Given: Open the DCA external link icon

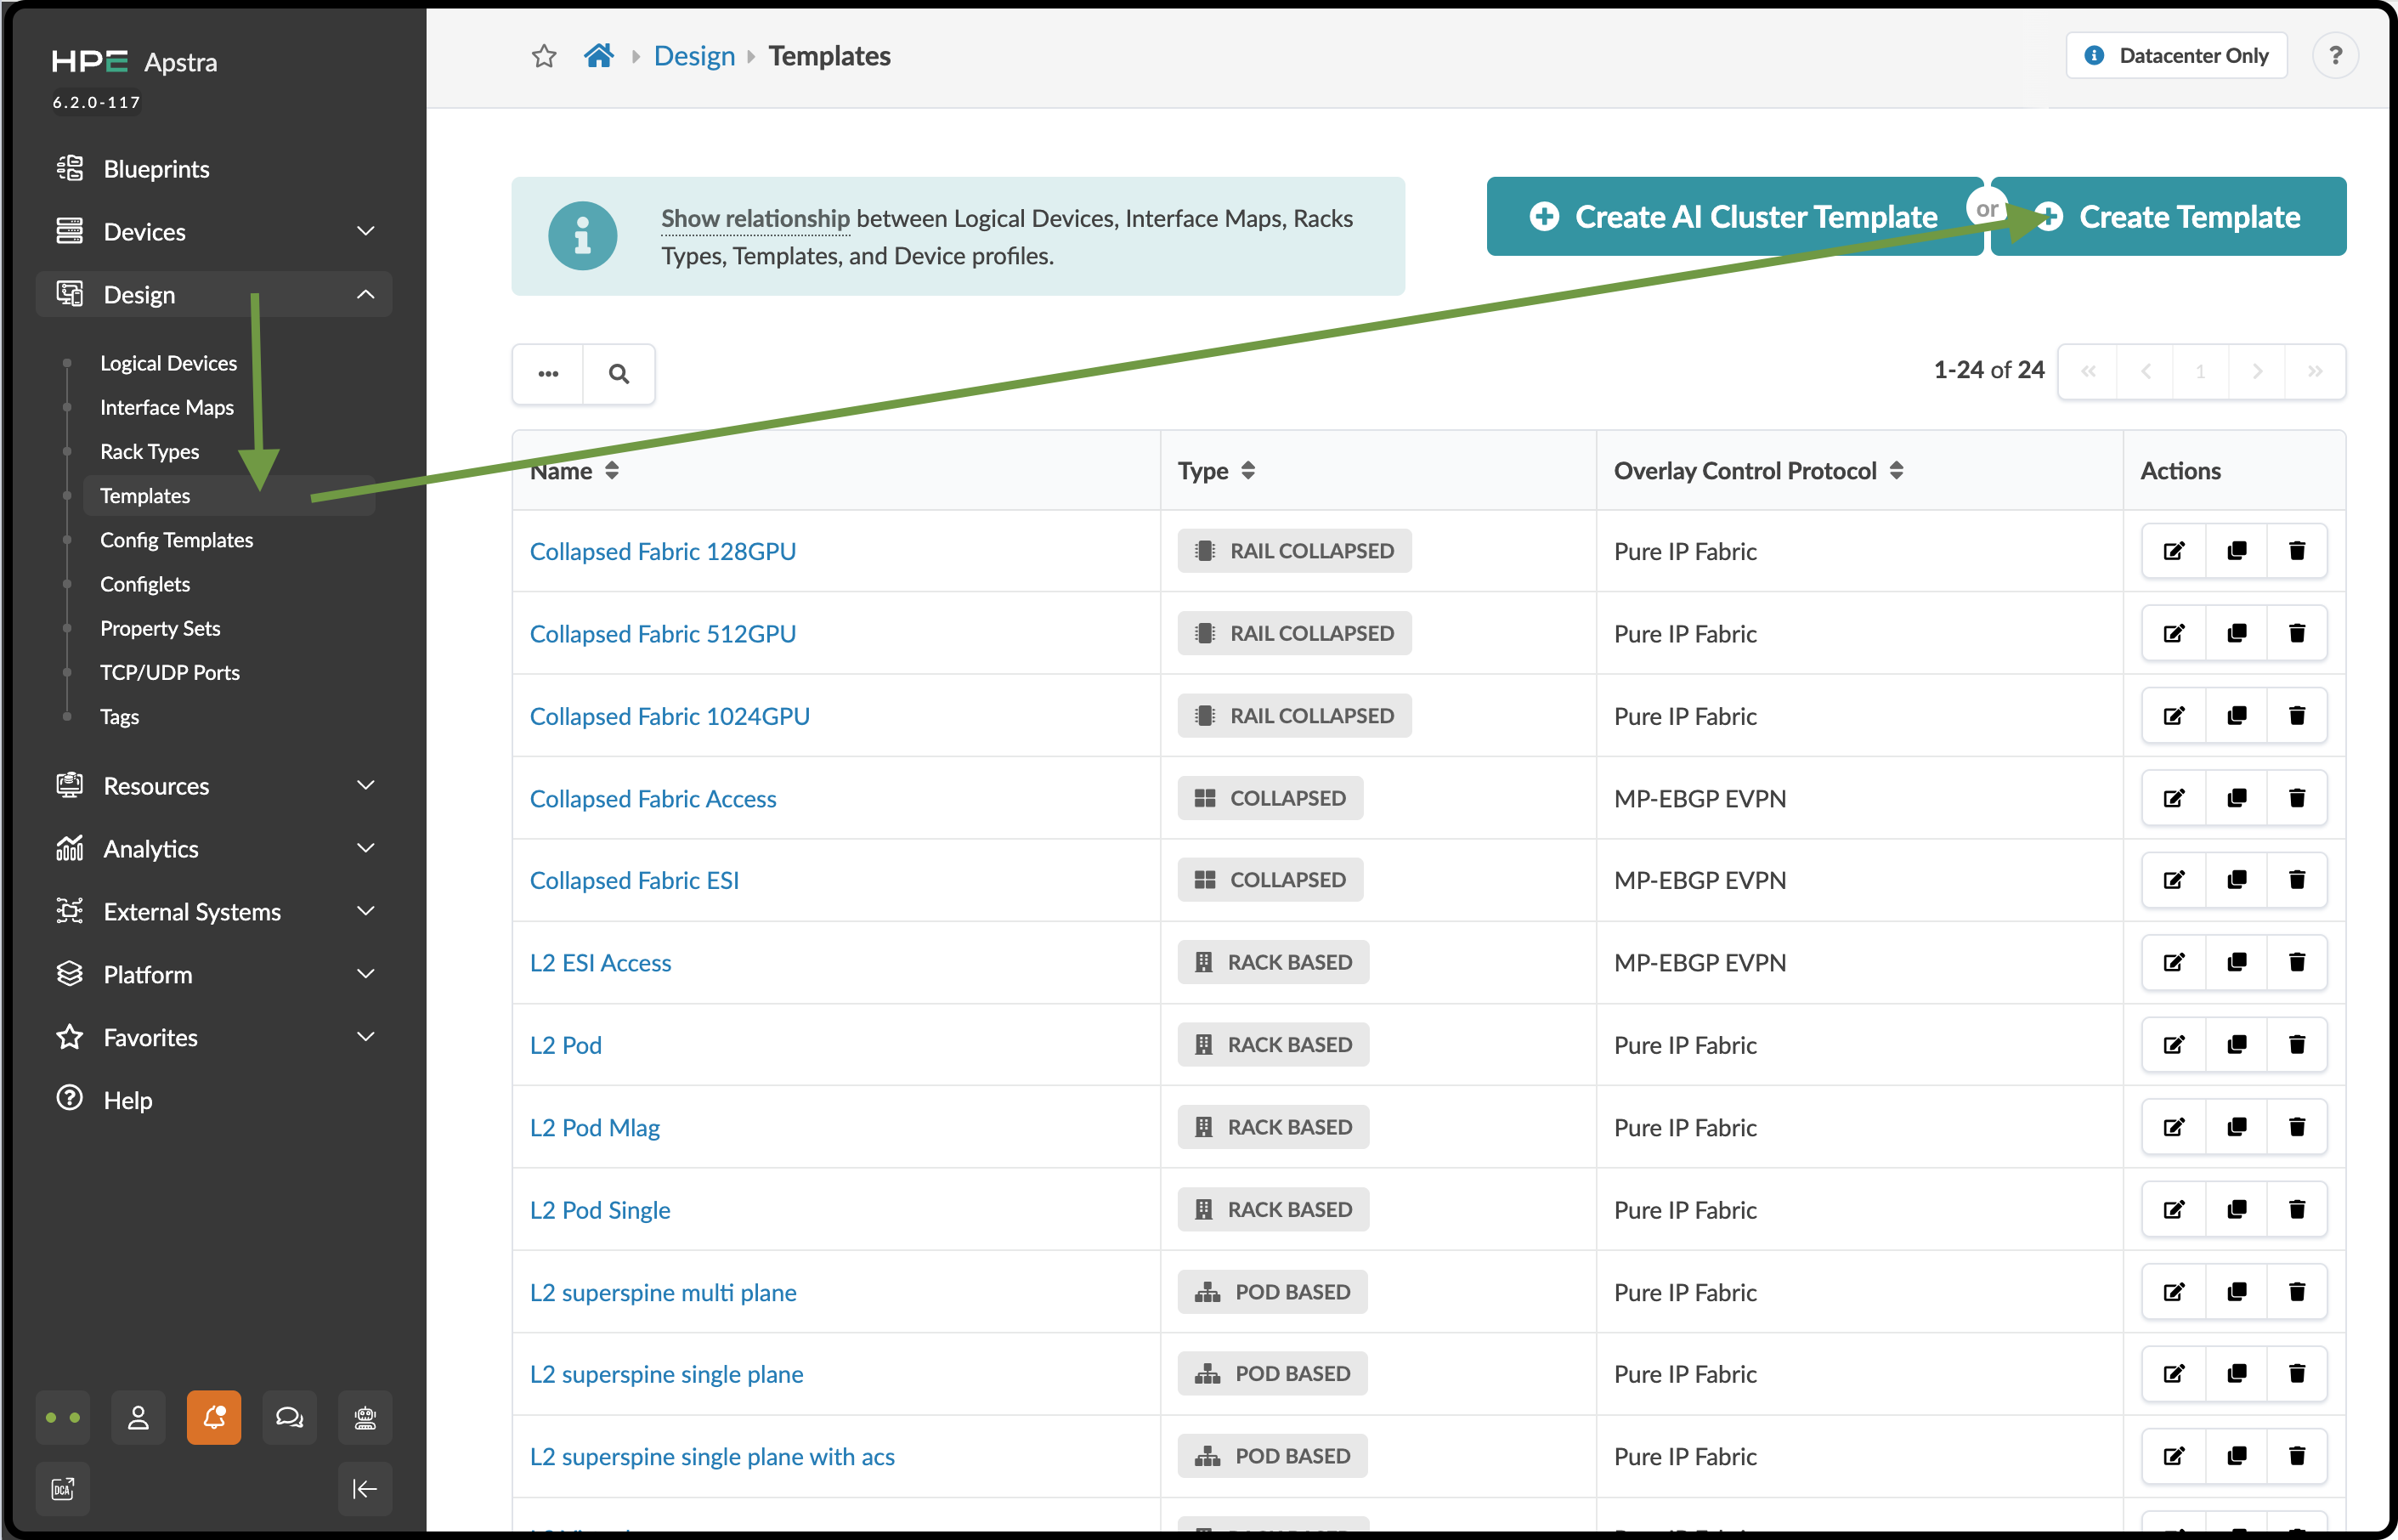Looking at the screenshot, I should tap(63, 1489).
